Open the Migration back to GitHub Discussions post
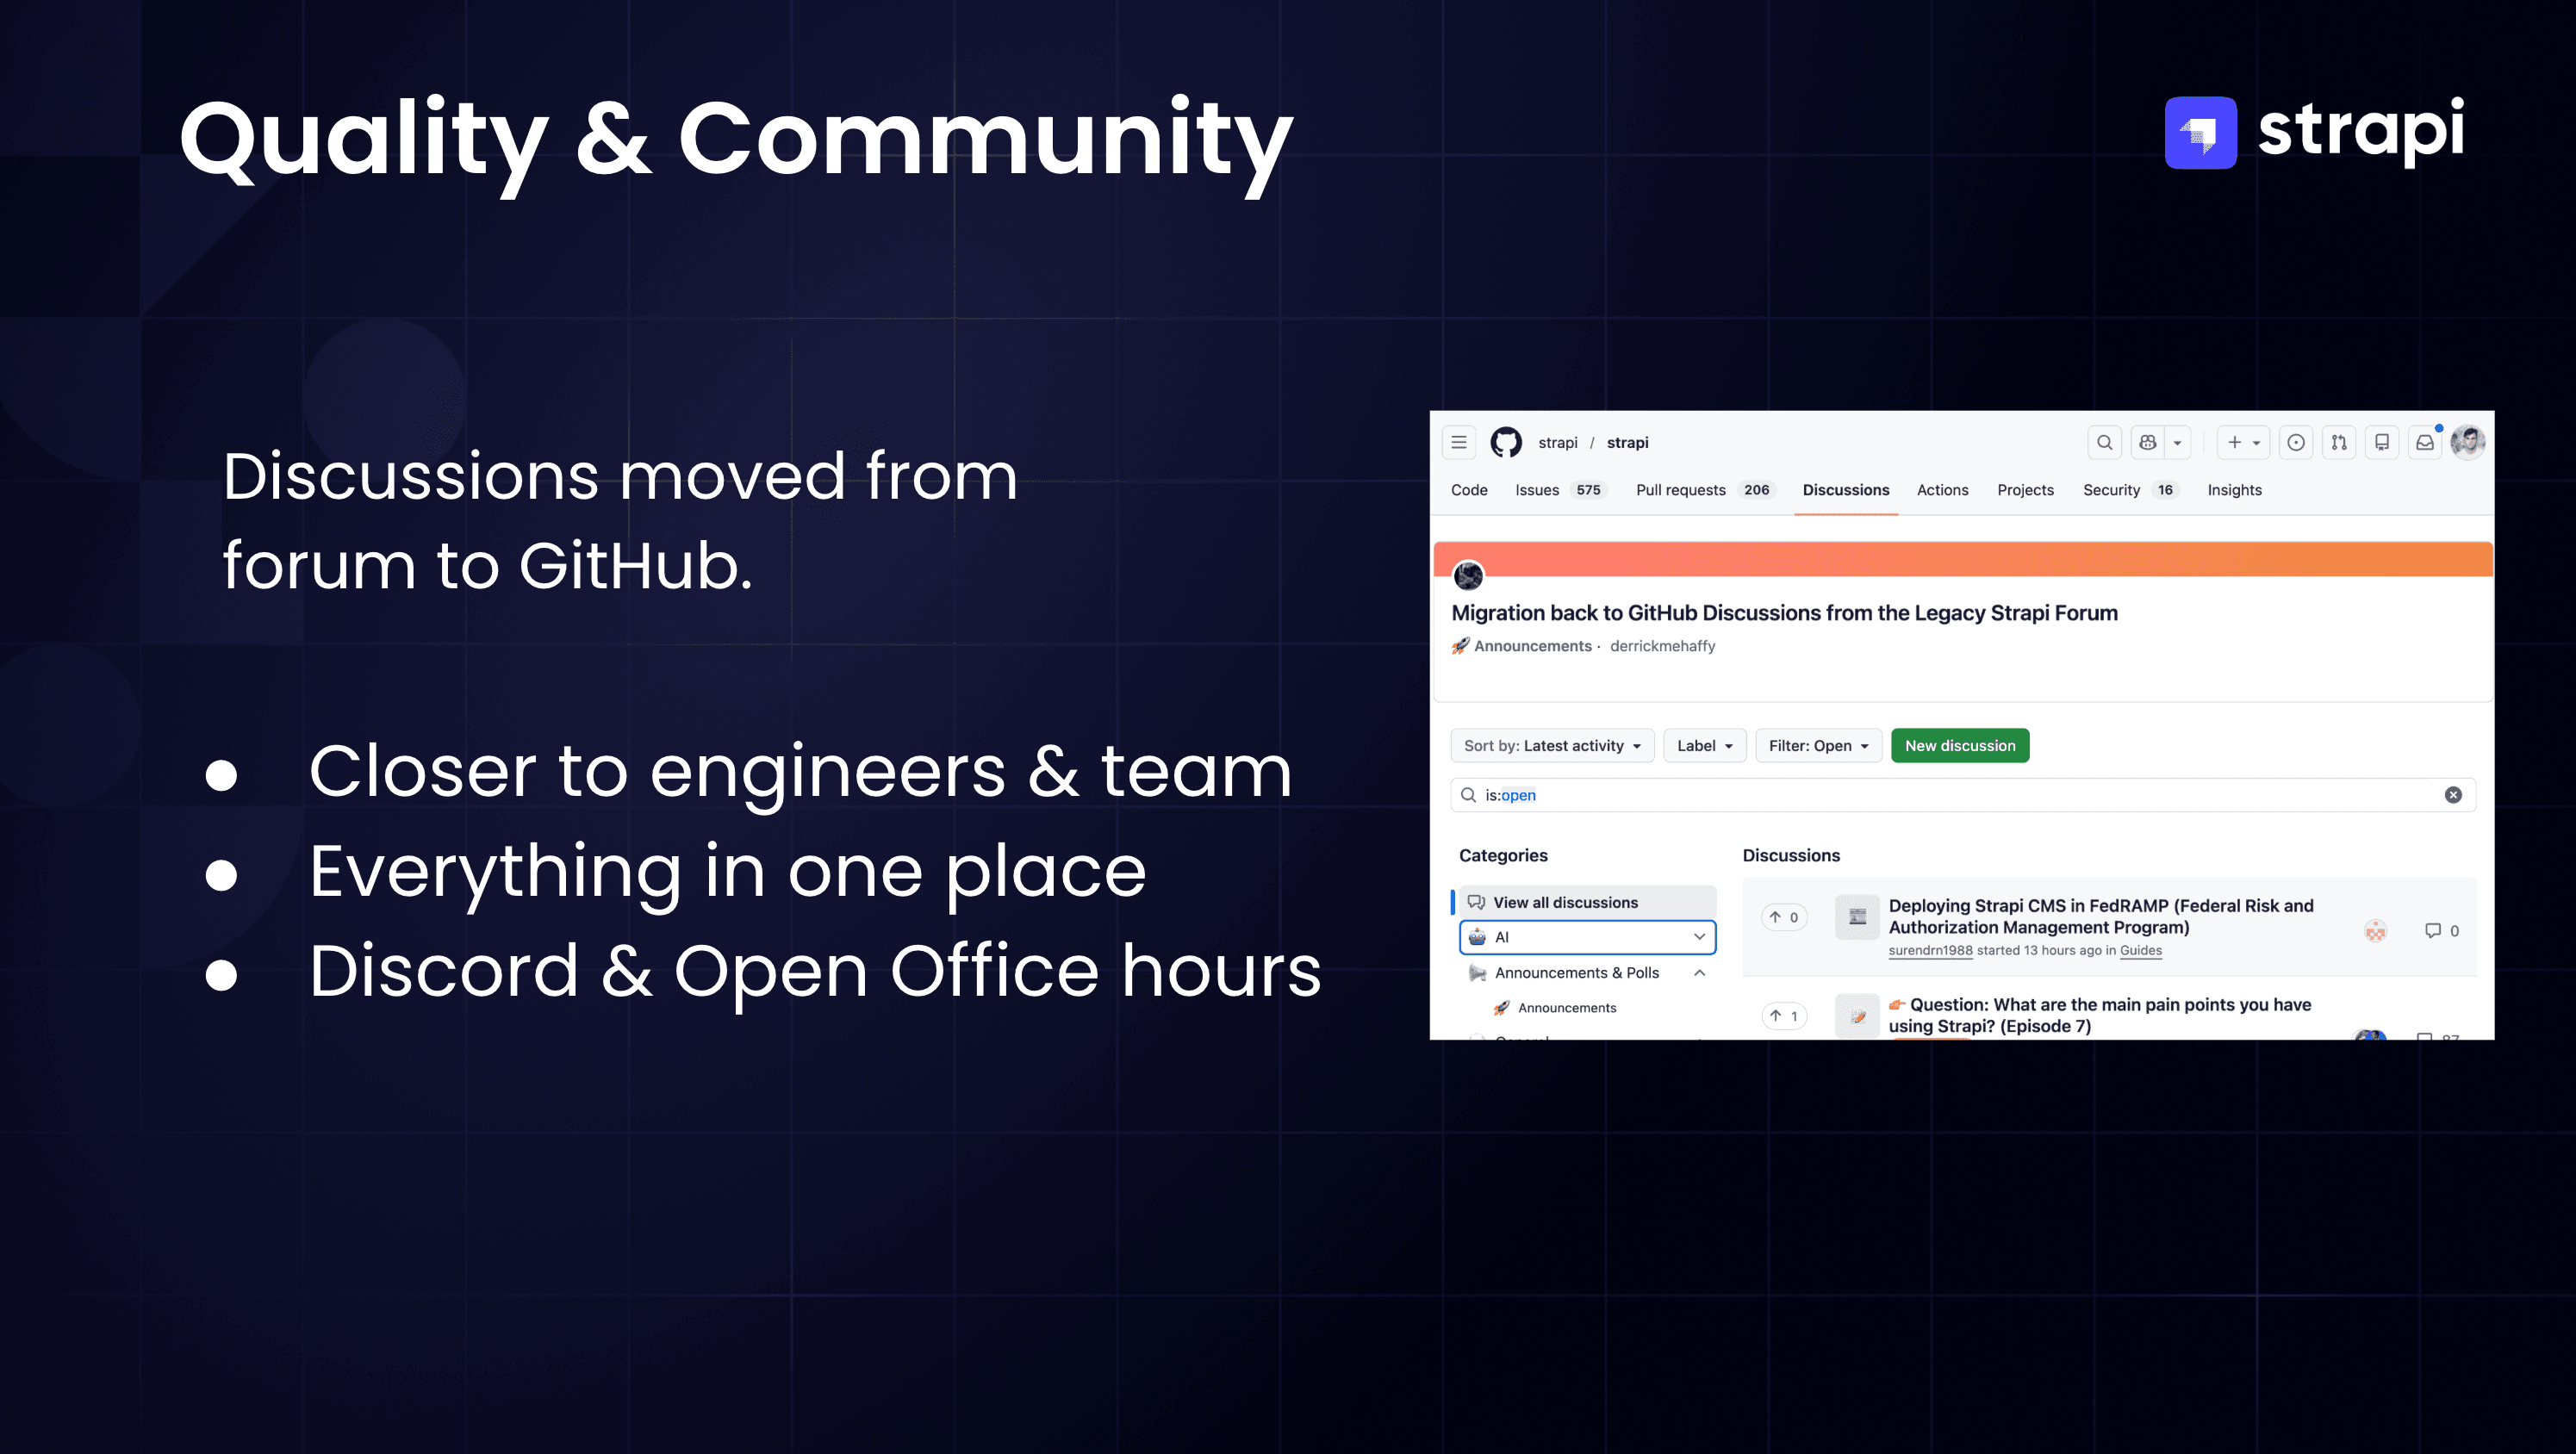Viewport: 2576px width, 1454px height. point(1784,613)
